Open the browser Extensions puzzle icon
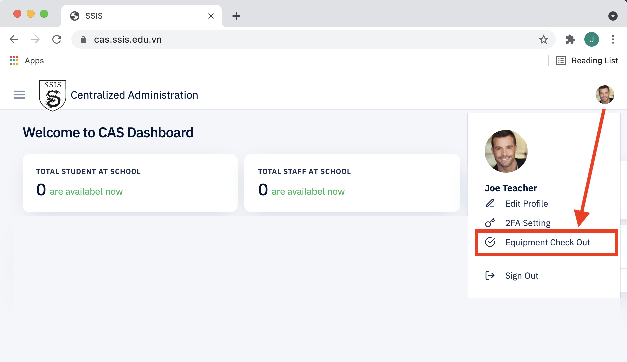The height and width of the screenshot is (362, 627). point(570,39)
